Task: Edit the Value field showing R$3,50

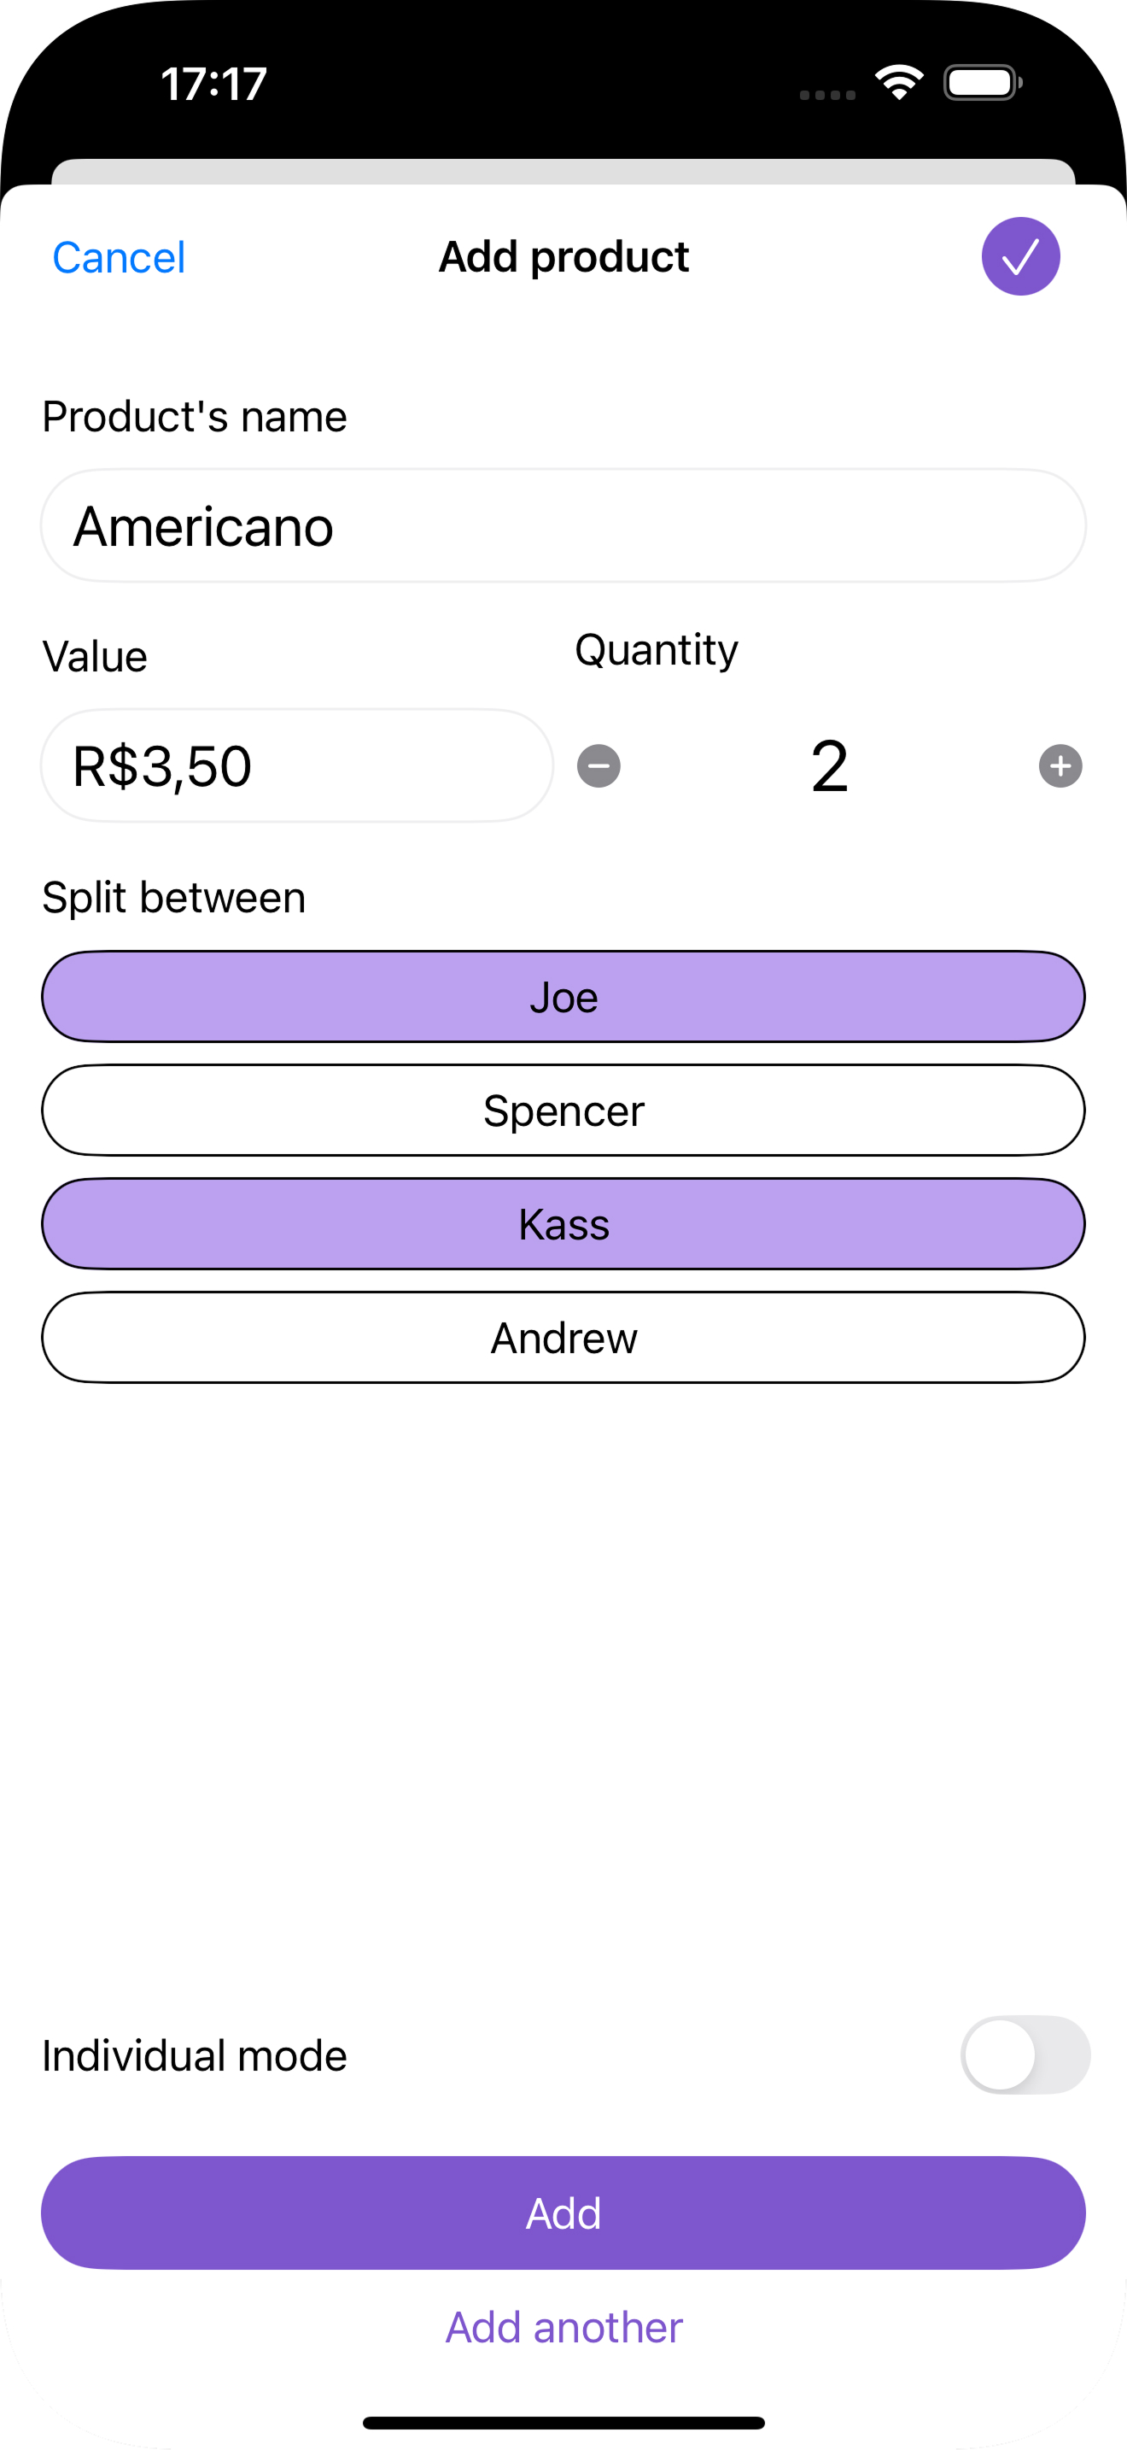Action: [x=296, y=766]
